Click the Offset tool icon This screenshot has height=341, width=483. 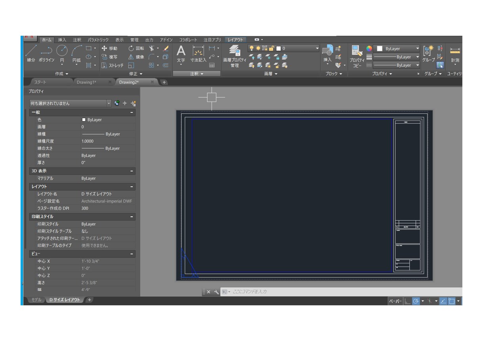pos(165,65)
